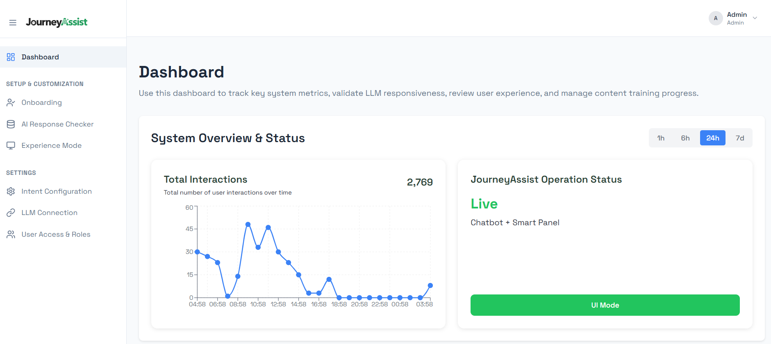Click the JourneyAssist logo
Screen dimensions: 771x344
[57, 22]
